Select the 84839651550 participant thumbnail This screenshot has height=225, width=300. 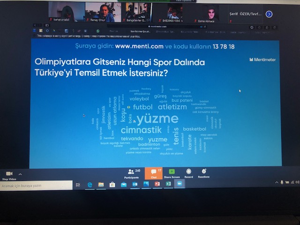point(170,13)
